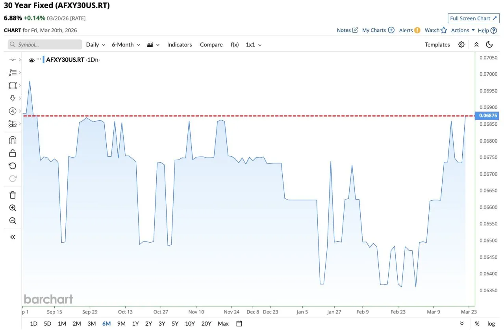The image size is (504, 330).
Task: Toggle AFXY30US.RT series visibility eye
Action: 31,60
